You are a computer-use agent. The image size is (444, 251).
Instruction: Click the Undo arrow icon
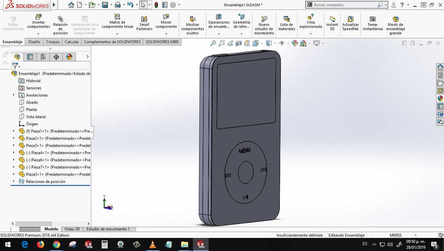(130, 5)
